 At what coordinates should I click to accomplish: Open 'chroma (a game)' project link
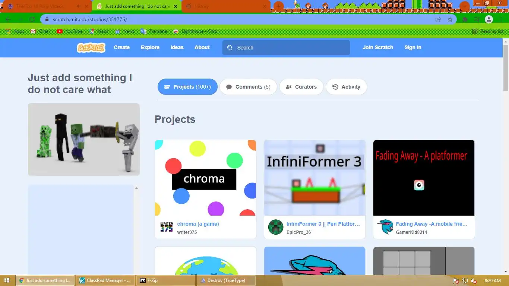point(198,224)
